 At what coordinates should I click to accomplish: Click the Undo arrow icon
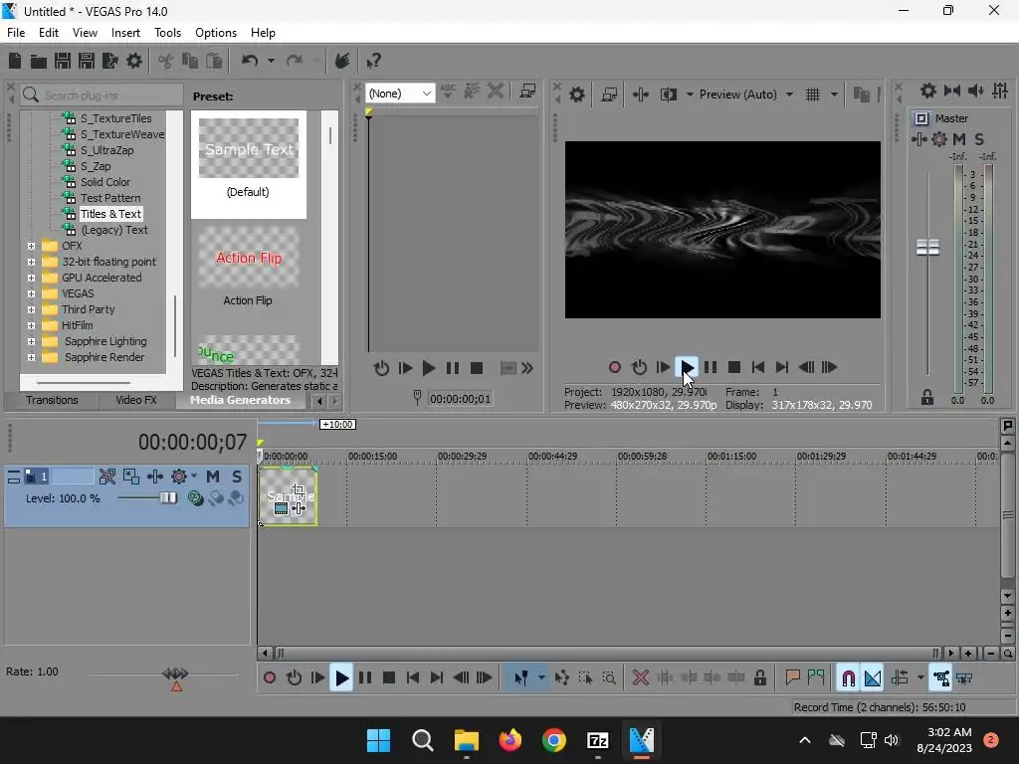pos(250,61)
